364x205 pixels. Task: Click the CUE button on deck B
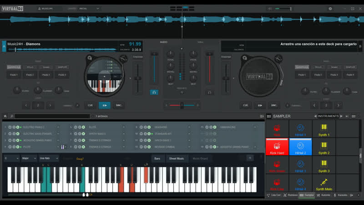pyautogui.click(x=245, y=105)
